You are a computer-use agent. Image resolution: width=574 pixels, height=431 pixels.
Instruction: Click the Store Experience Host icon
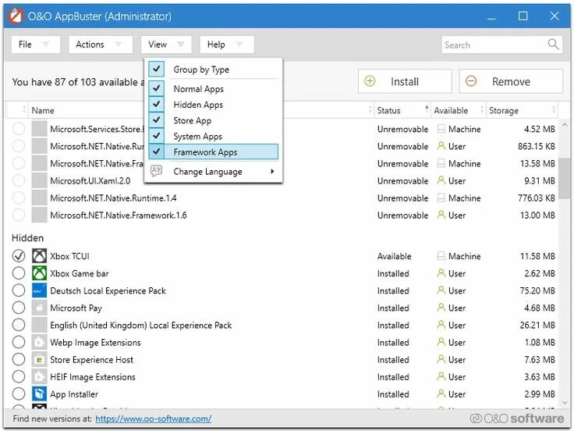click(x=39, y=359)
